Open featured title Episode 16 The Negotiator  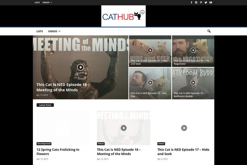(x=191, y=62)
